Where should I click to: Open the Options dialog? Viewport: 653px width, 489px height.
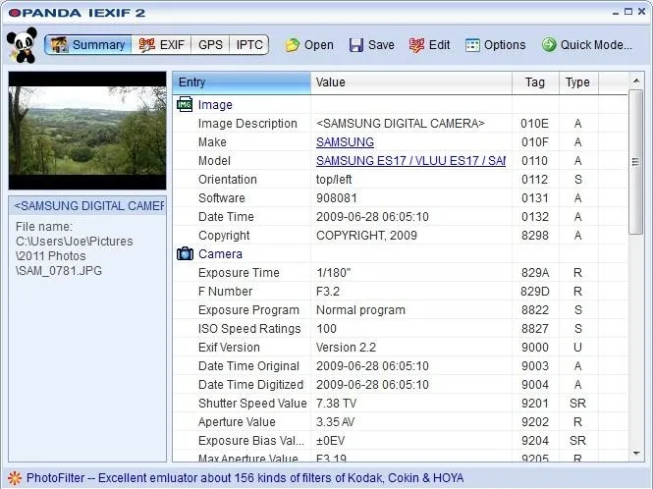(x=495, y=45)
